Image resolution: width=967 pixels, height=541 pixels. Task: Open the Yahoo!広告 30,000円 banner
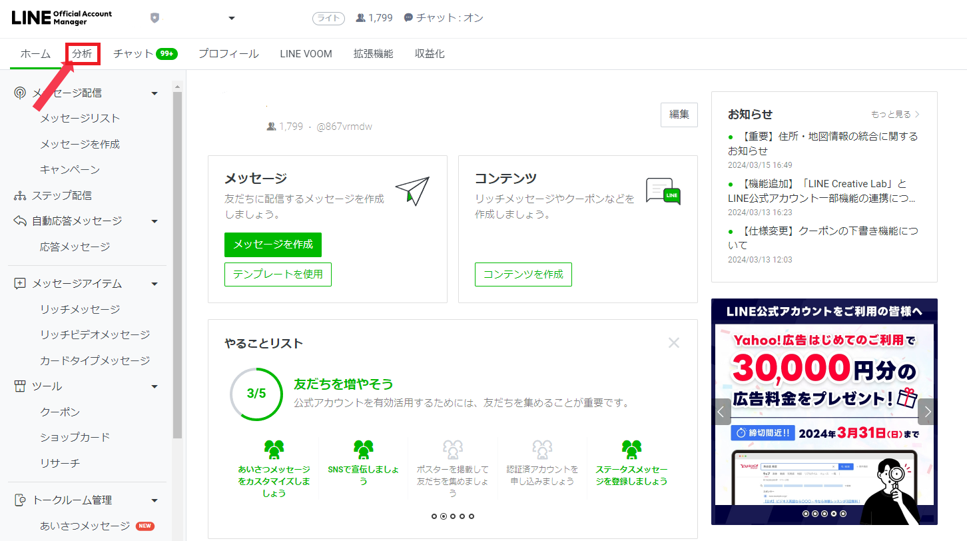click(824, 412)
